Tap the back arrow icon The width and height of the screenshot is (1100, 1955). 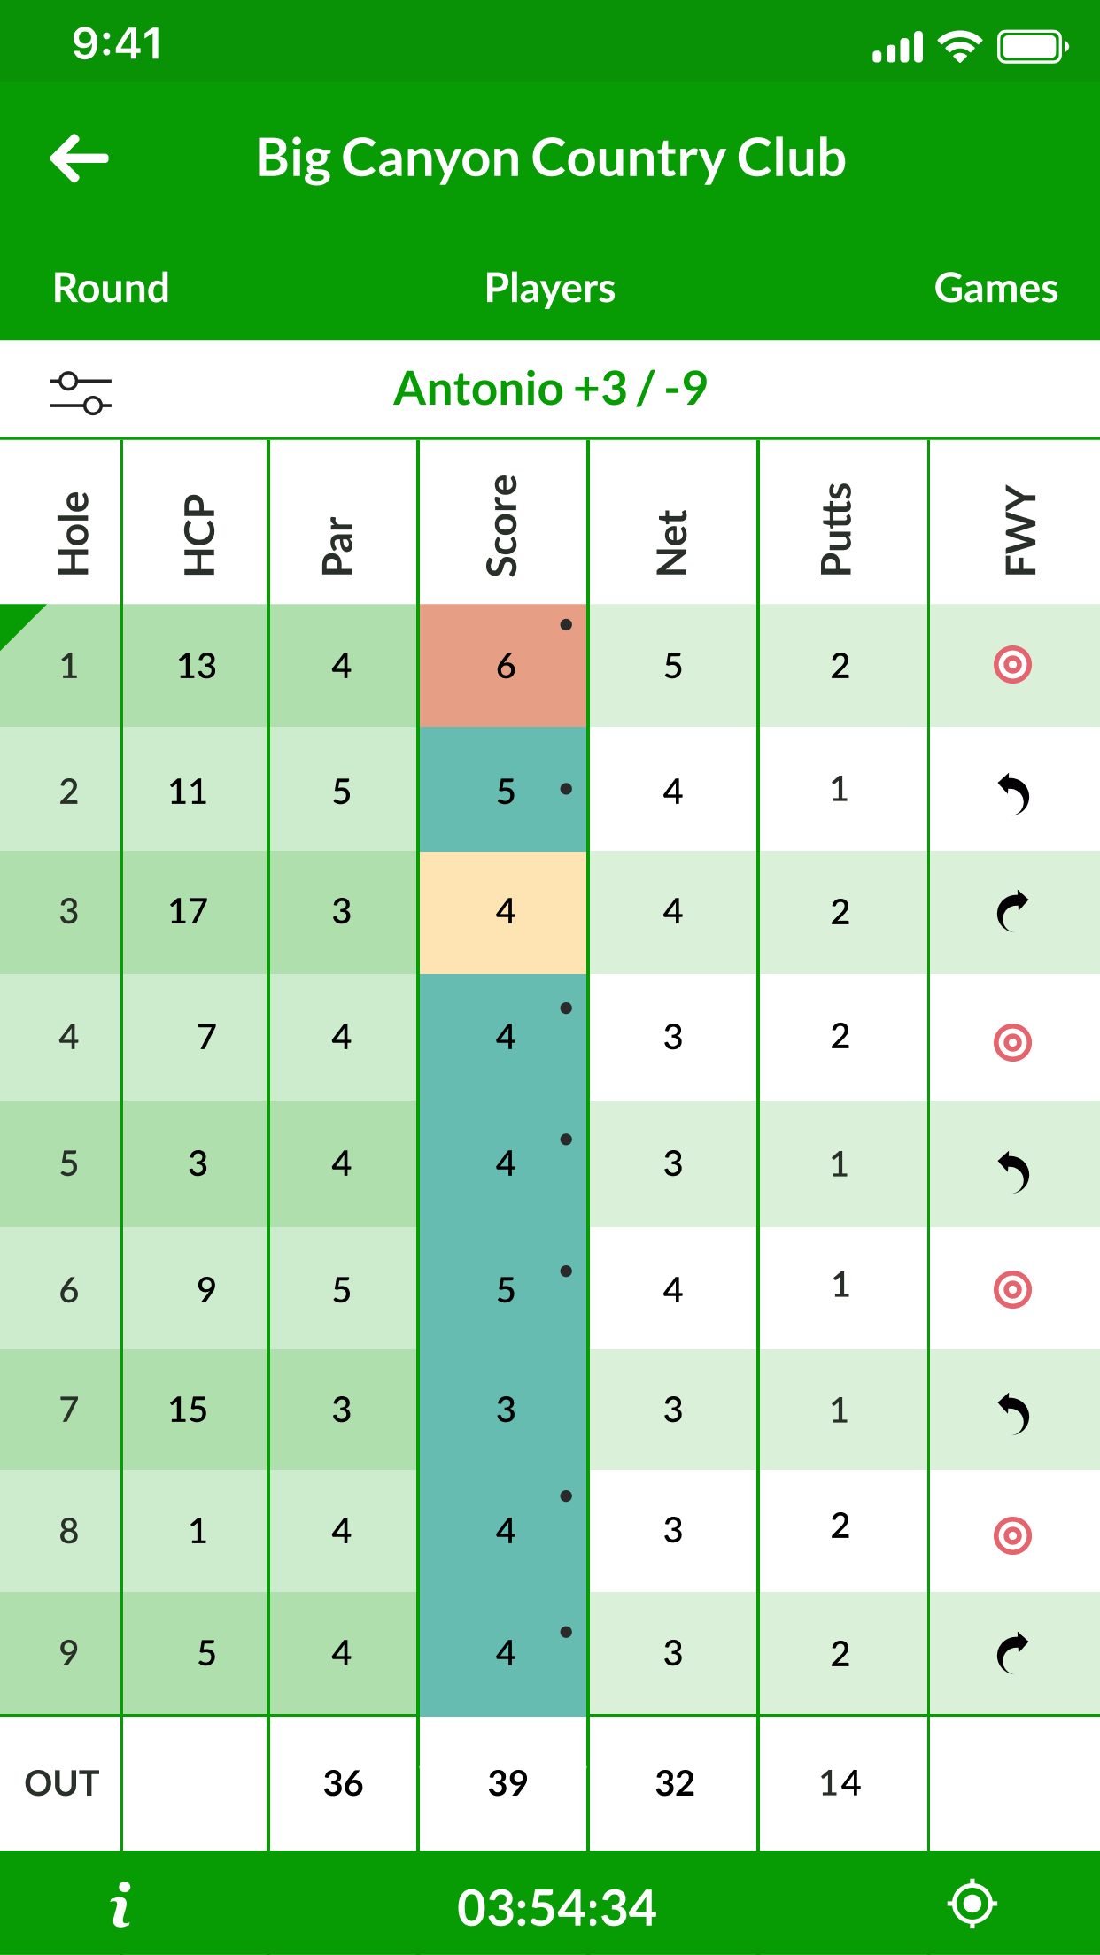(79, 158)
